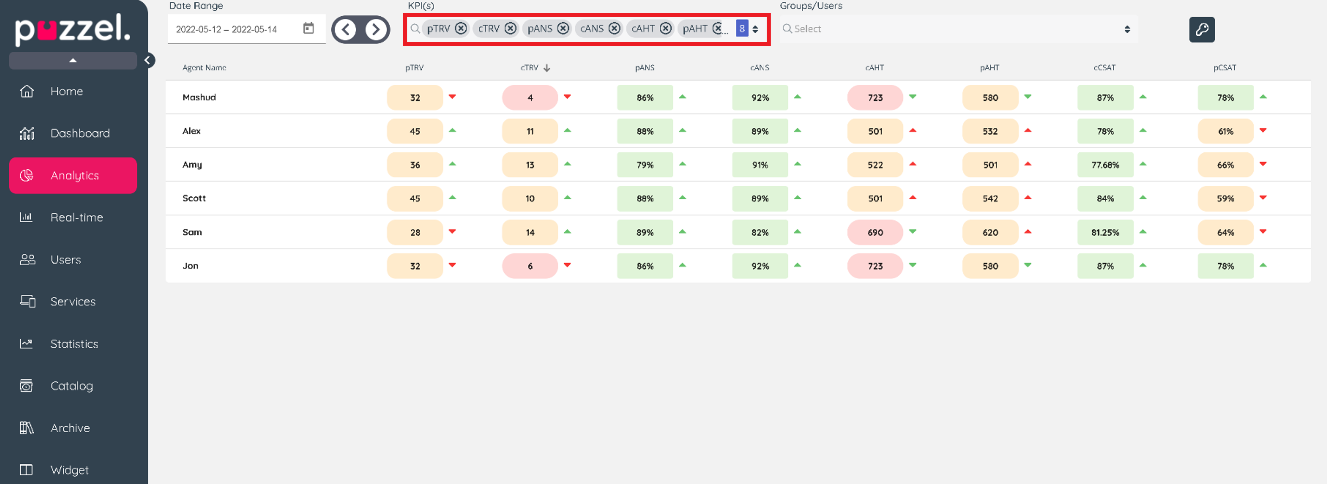Click the key icon button

coord(1201,29)
